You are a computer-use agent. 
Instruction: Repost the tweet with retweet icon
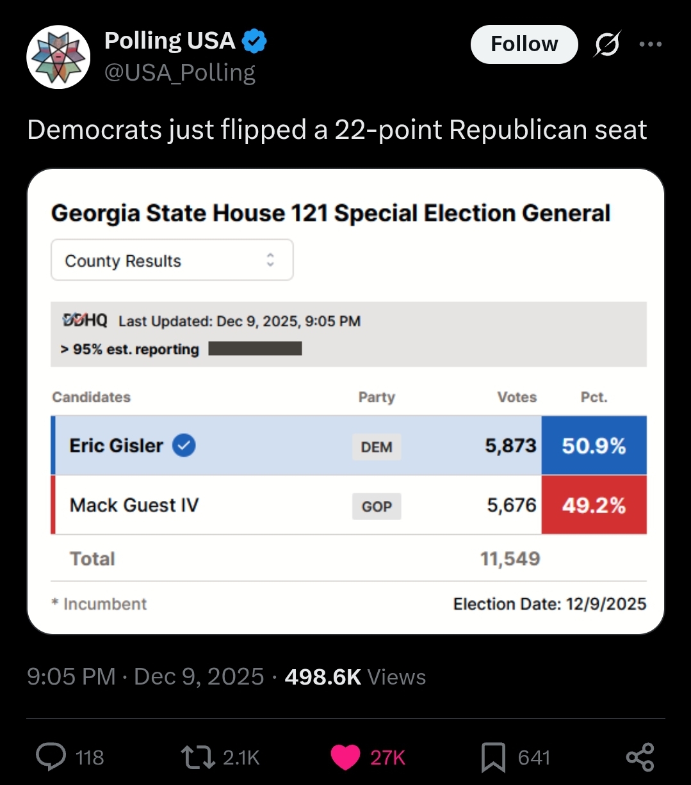[199, 757]
